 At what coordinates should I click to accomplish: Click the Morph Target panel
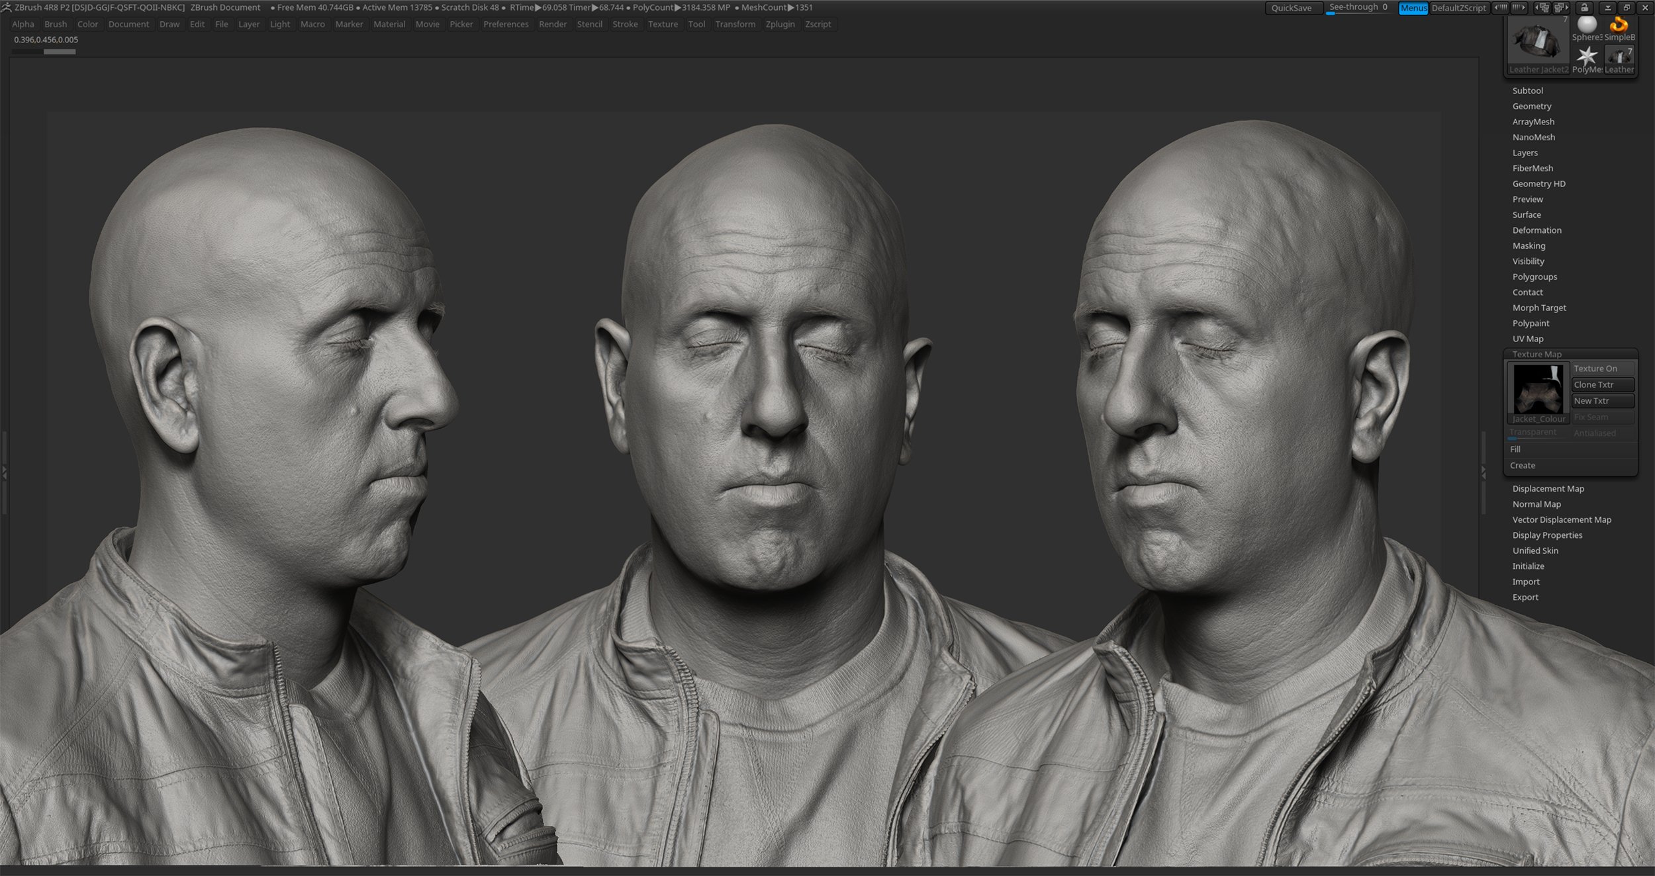[1537, 307]
